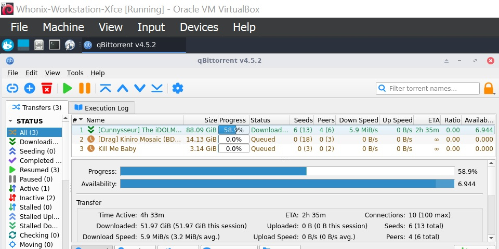Sort by the Status column header
This screenshot has height=249, width=499.
269,120
